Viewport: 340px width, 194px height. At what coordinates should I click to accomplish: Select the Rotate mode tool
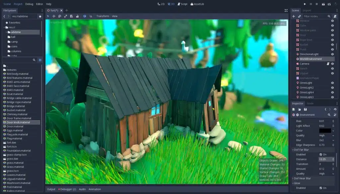(x=60, y=16)
